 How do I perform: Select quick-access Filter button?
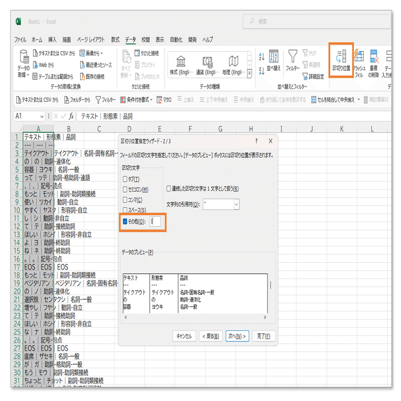click(106, 100)
